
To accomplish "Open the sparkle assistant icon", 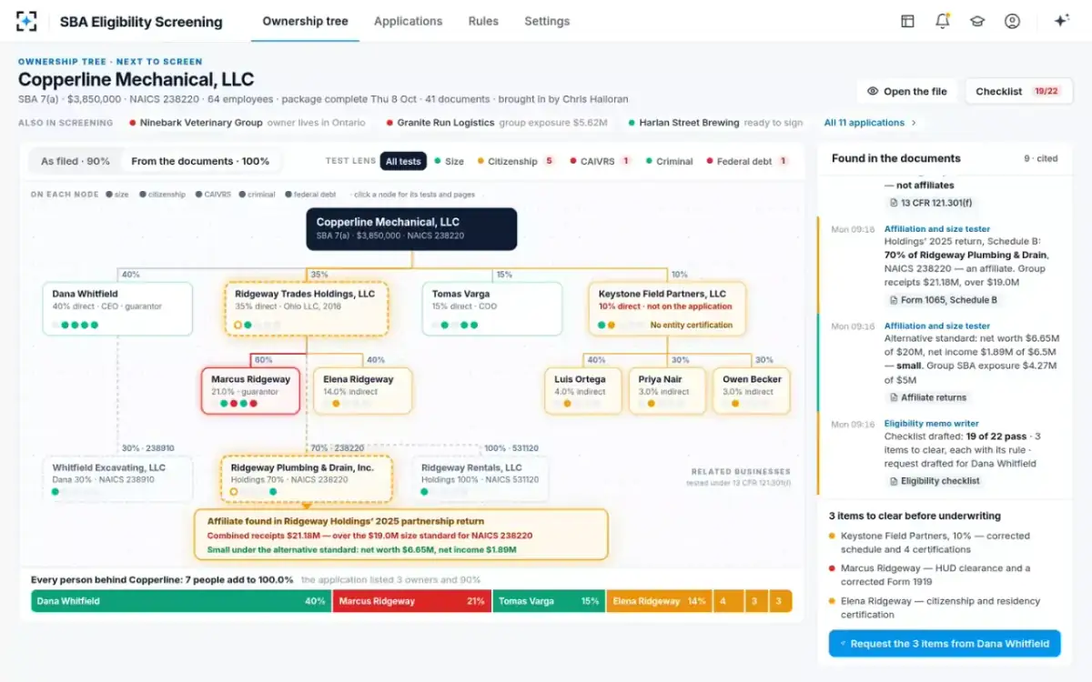I will tap(1061, 21).
